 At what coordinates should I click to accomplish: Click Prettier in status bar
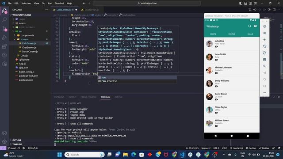[264, 148]
